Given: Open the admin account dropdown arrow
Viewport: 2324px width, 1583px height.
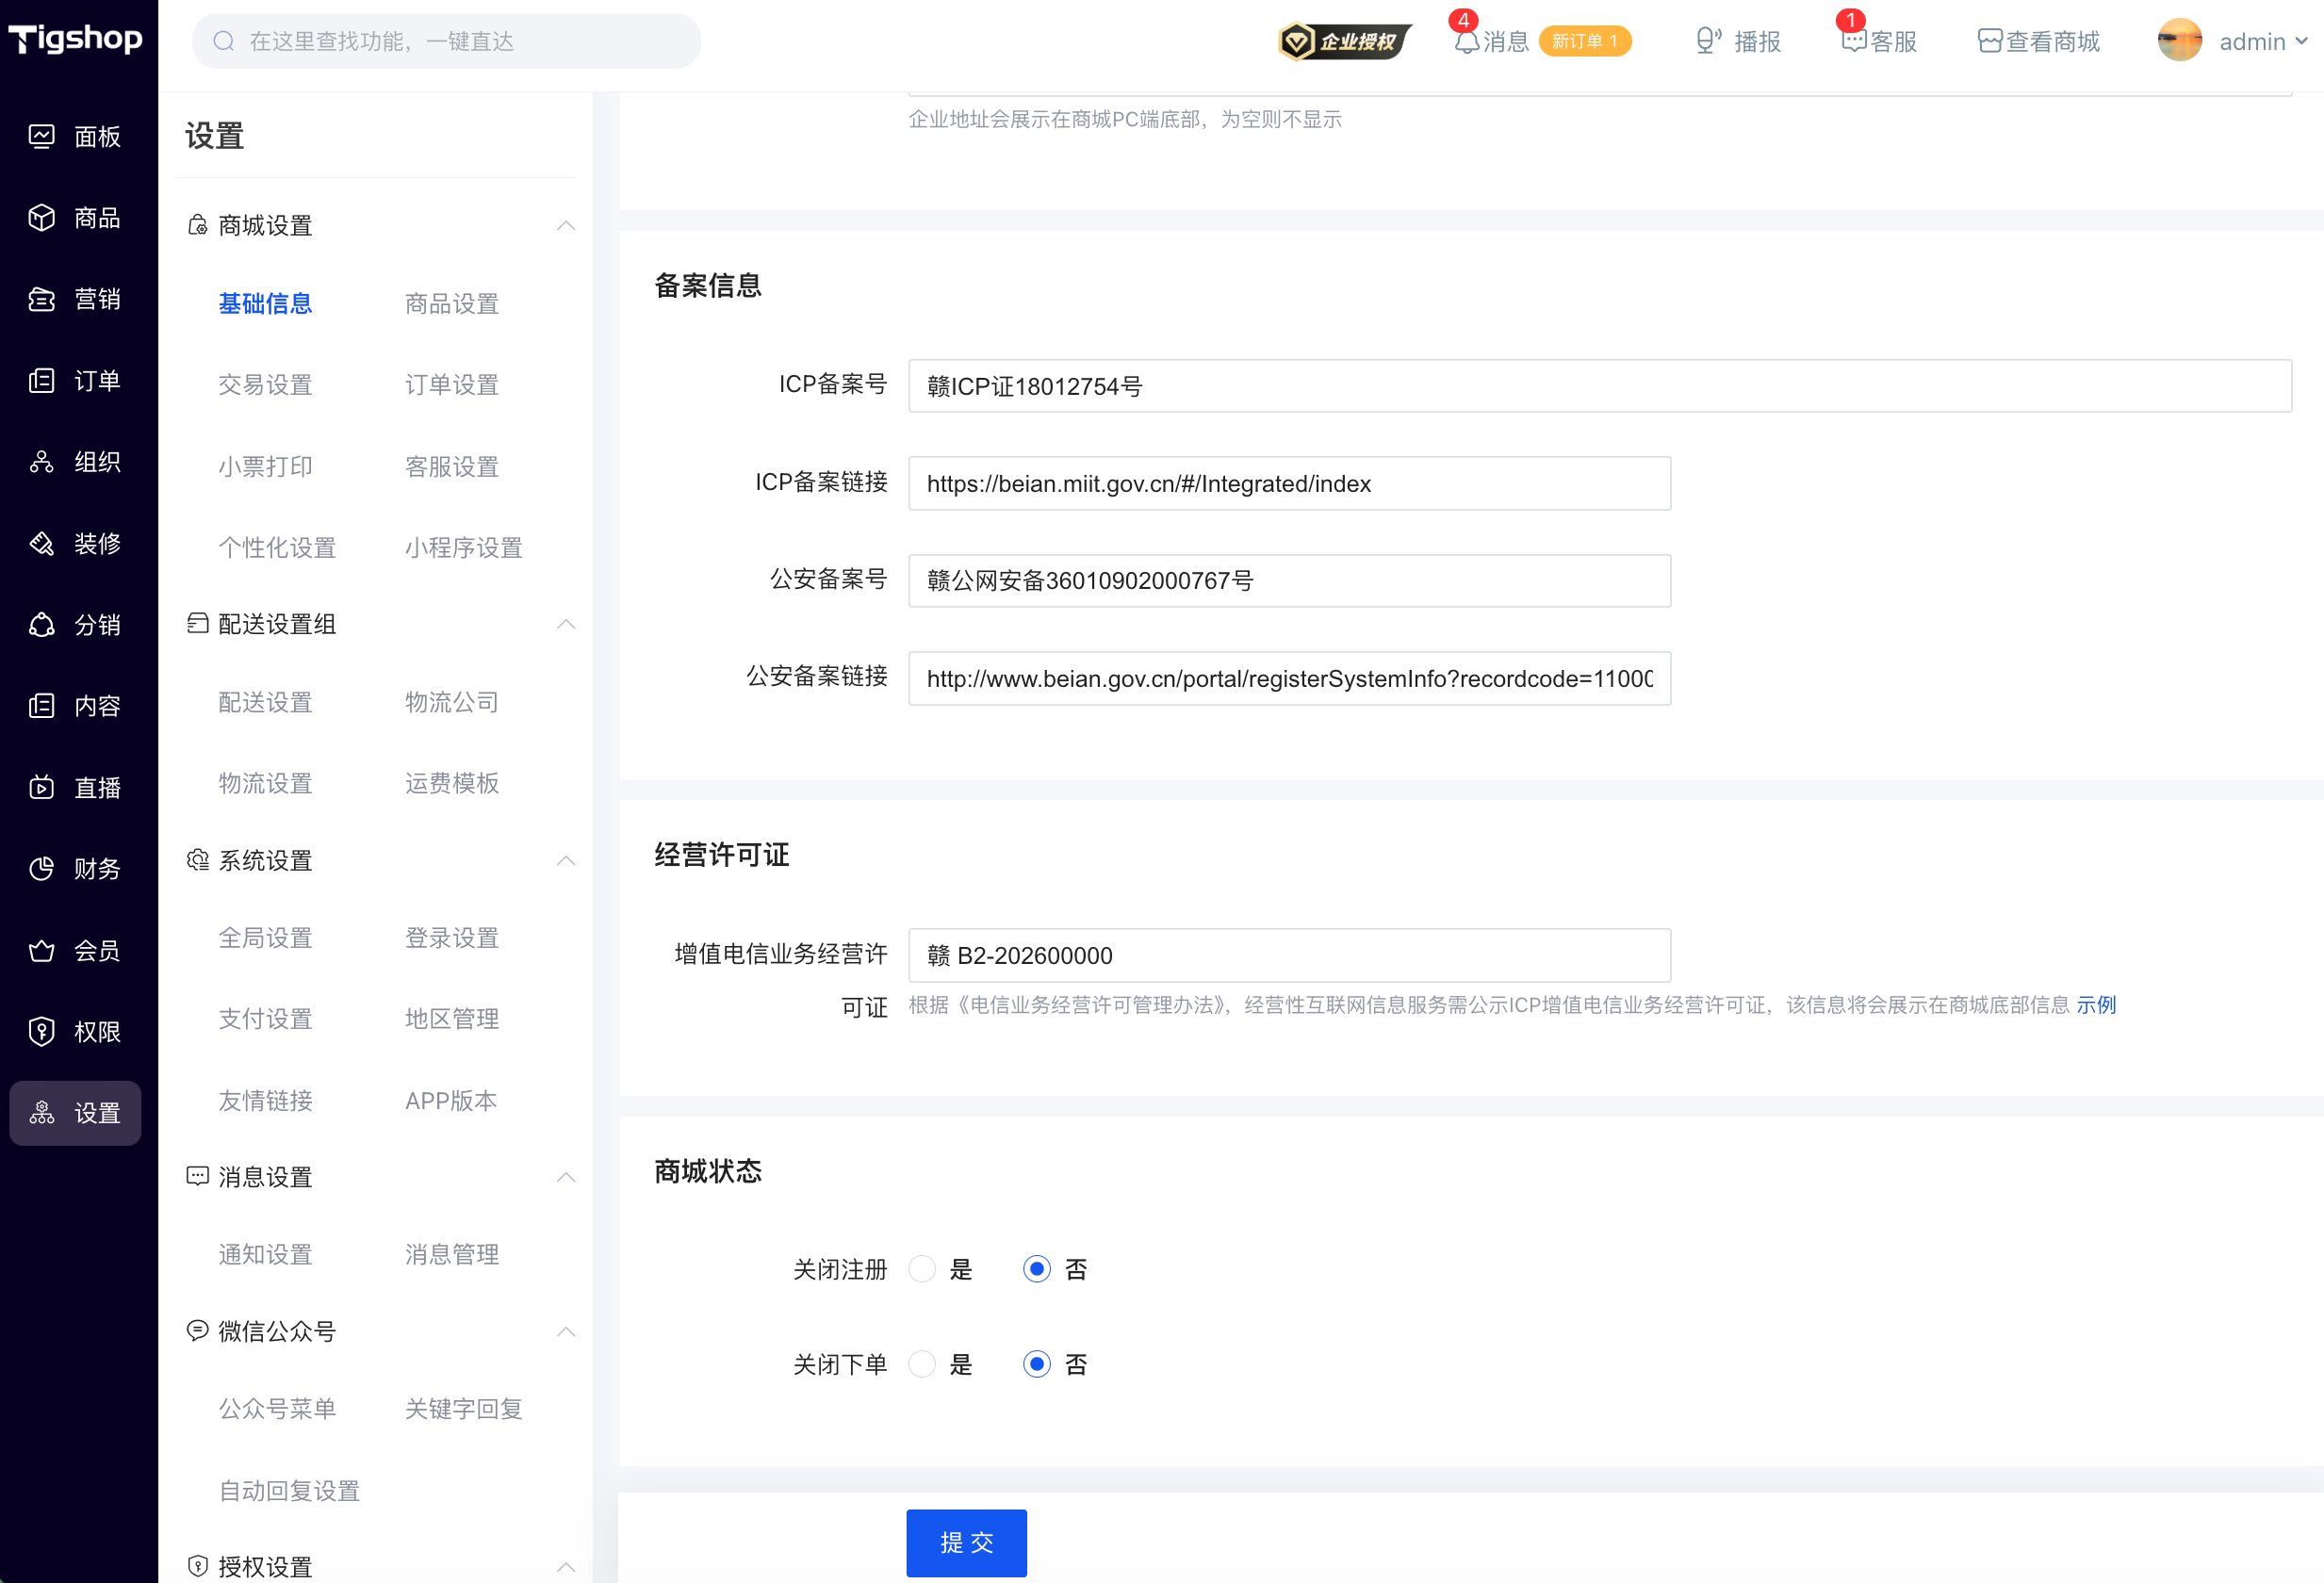Looking at the screenshot, I should click(x=2301, y=41).
